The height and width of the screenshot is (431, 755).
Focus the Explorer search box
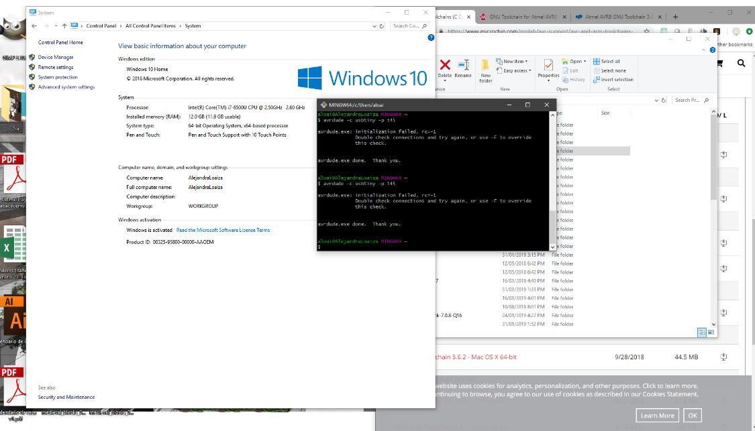[691, 100]
